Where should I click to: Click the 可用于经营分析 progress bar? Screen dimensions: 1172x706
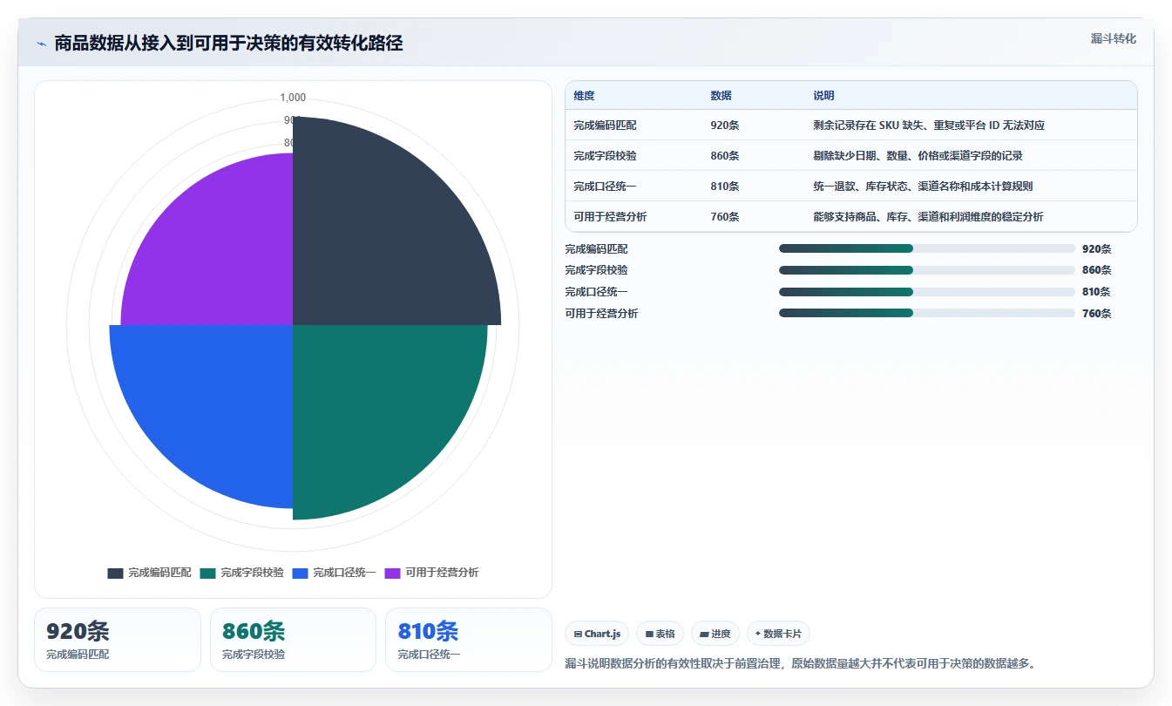click(x=927, y=313)
